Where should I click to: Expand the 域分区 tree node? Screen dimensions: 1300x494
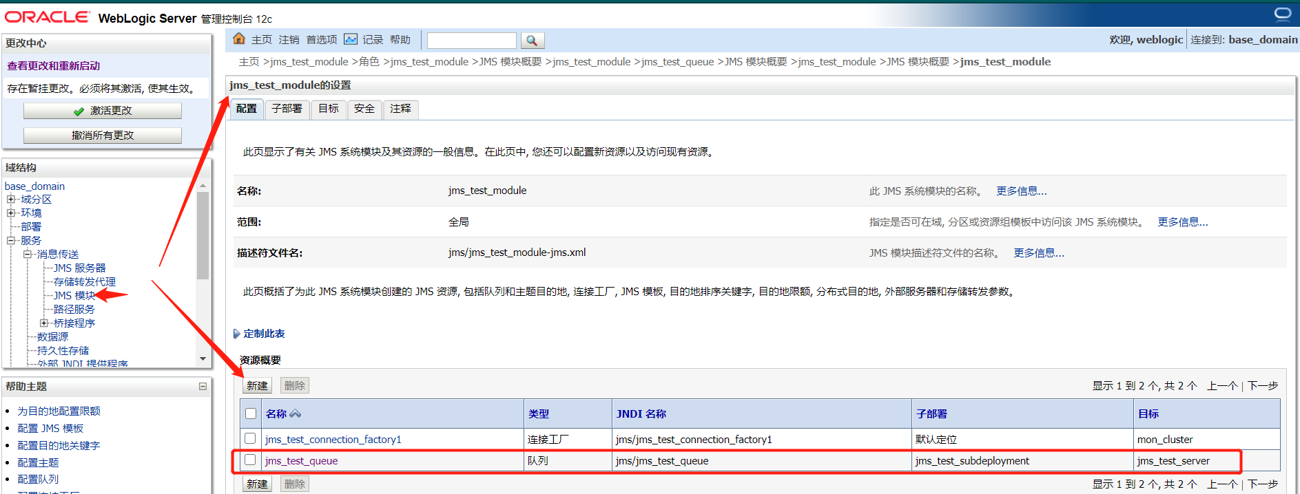click(11, 200)
